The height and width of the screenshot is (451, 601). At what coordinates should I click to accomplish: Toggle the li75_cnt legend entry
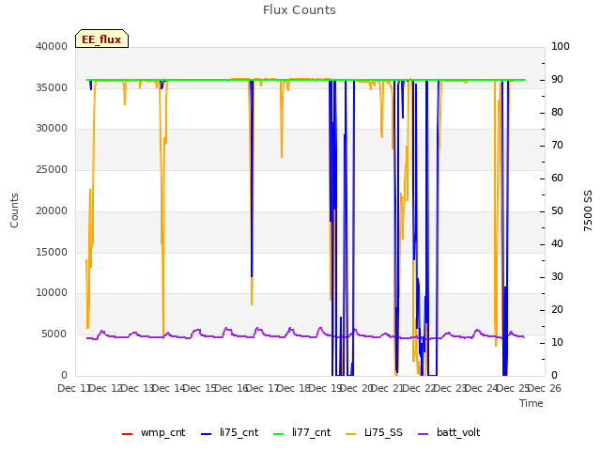[x=229, y=432]
